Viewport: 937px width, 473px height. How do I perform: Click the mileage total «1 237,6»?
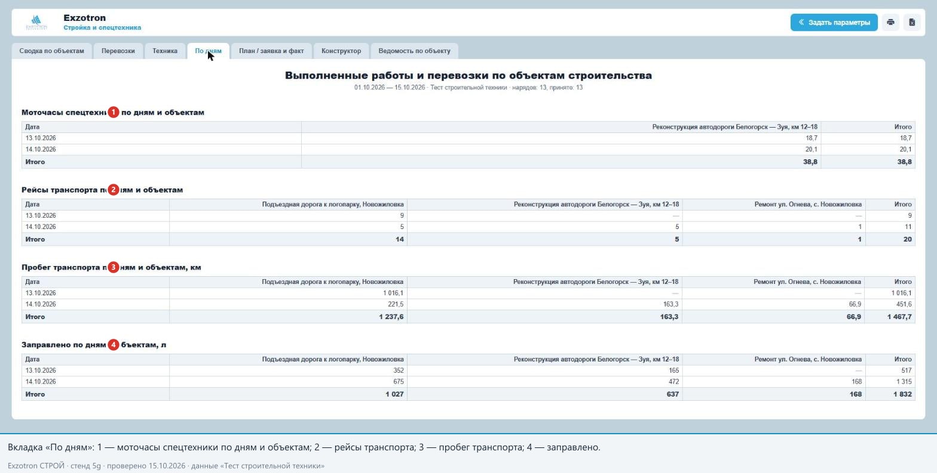click(x=391, y=317)
